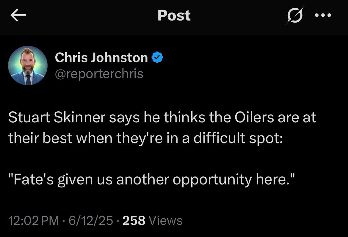Tap the 258 view count number
The width and height of the screenshot is (348, 237).
coord(134,221)
